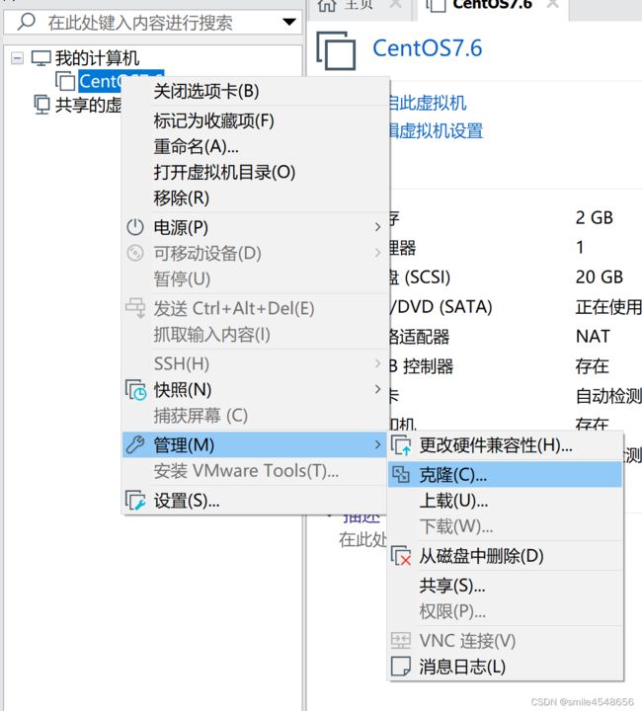Open the search filter dropdown arrow
Viewport: 642px width, 711px height.
pyautogui.click(x=289, y=22)
